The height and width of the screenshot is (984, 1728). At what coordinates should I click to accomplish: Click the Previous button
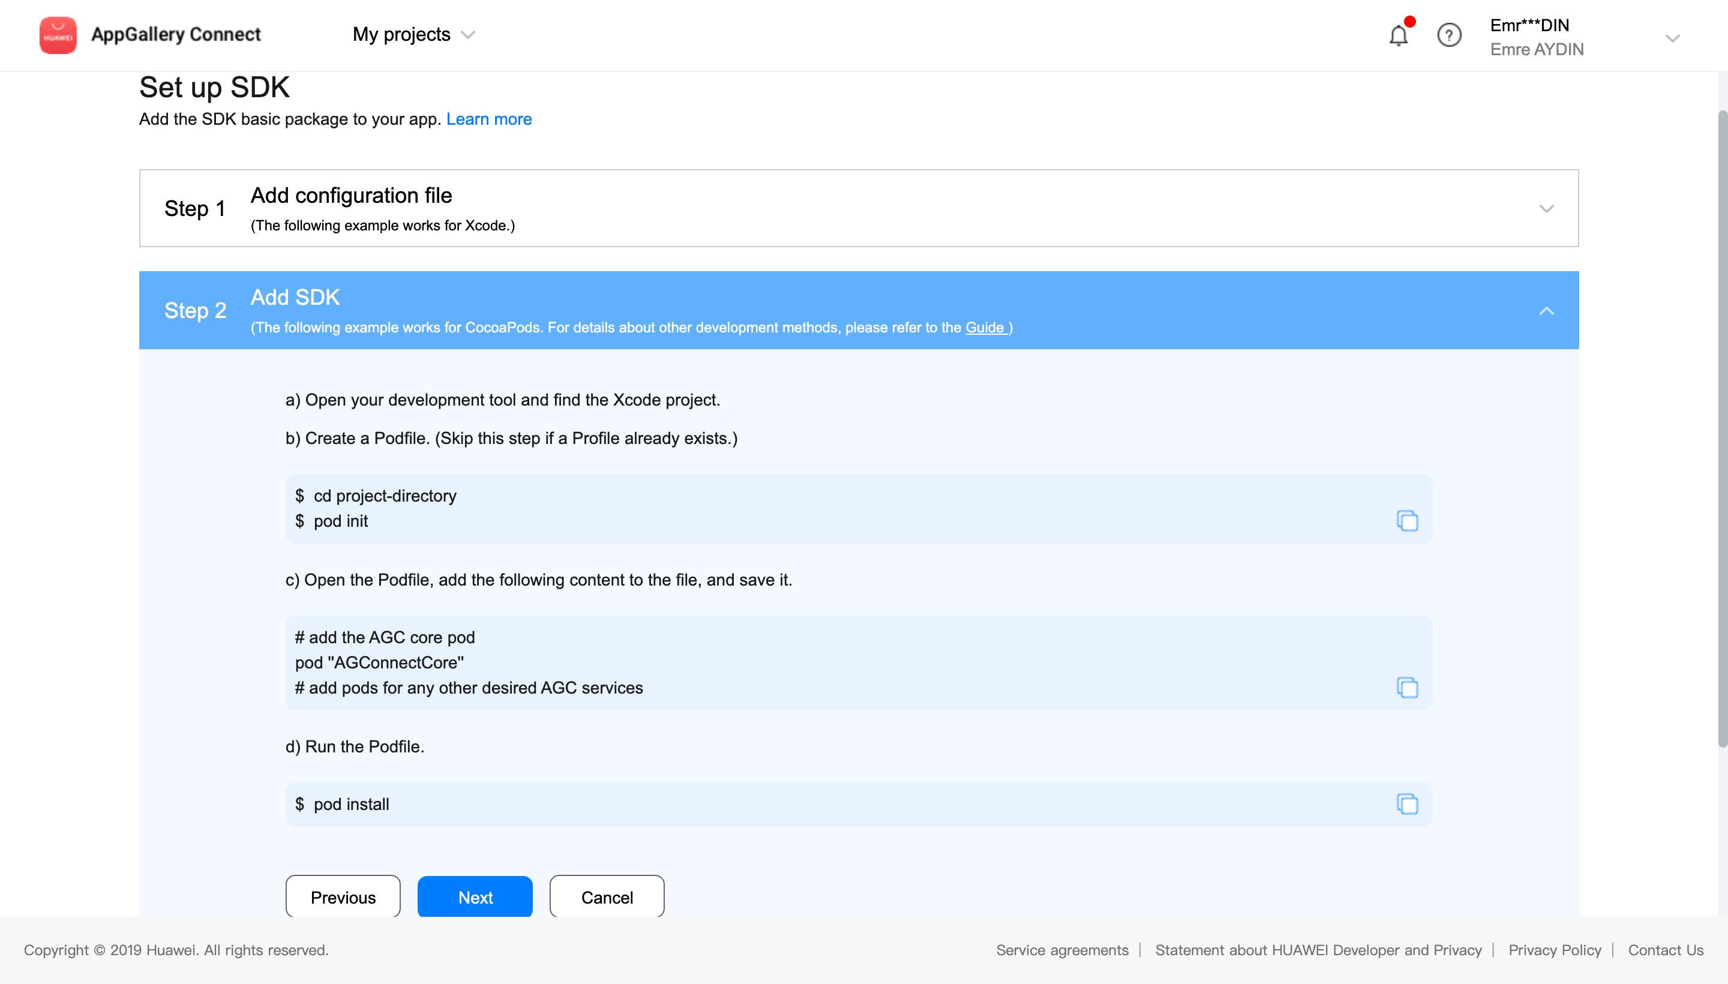(x=343, y=897)
